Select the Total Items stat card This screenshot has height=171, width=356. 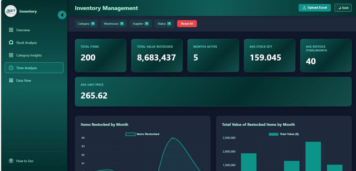pyautogui.click(x=100, y=55)
